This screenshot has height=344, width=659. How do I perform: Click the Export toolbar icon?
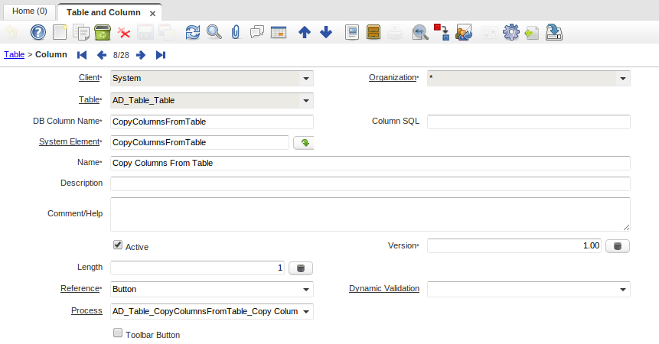532,32
